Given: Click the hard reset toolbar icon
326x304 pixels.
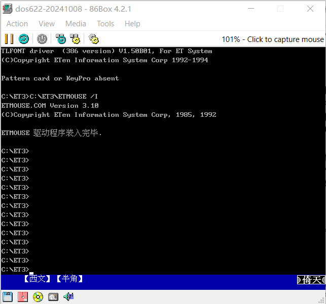Looking at the screenshot, I should click(x=24, y=39).
